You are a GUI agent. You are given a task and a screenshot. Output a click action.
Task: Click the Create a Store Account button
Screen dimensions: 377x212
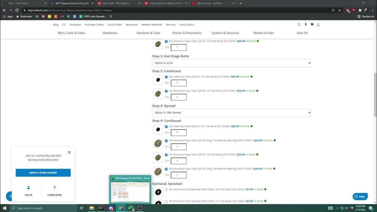coord(43,173)
